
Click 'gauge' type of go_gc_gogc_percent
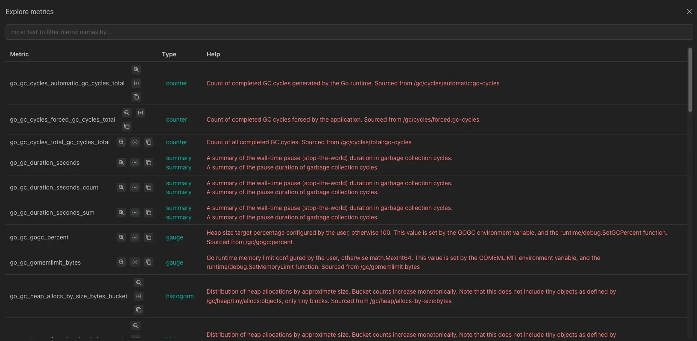[x=175, y=237]
